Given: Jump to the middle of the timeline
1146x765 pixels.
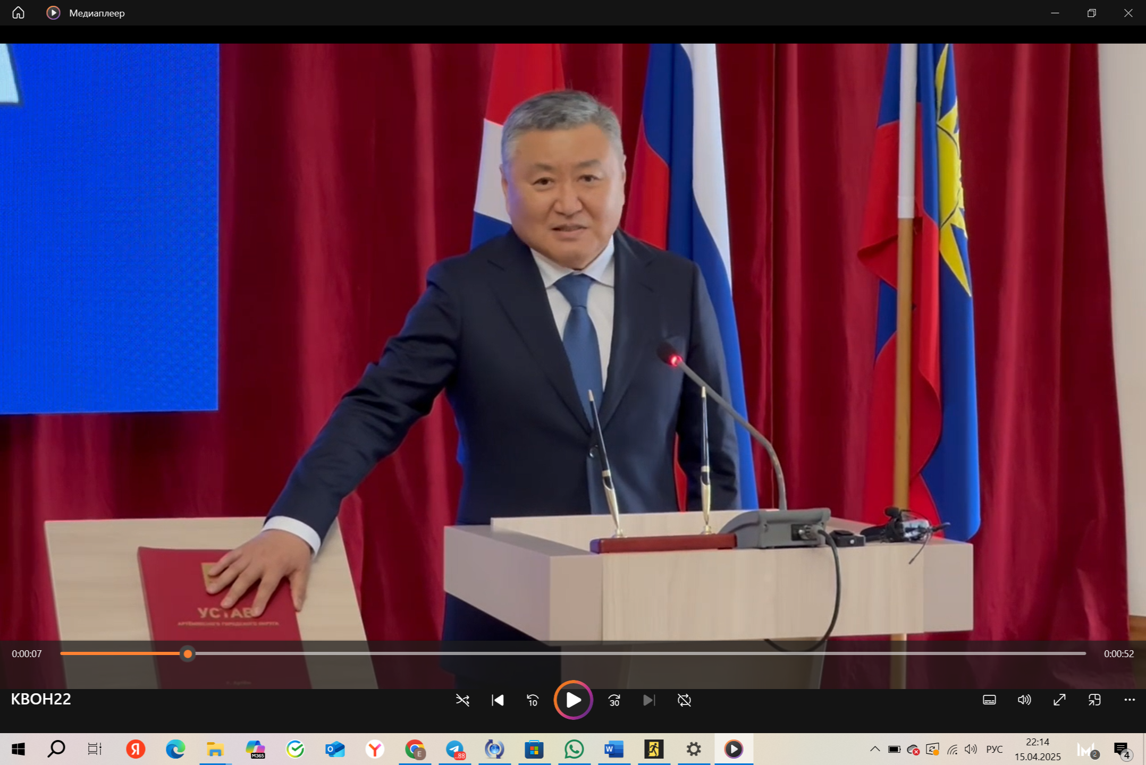Looking at the screenshot, I should coord(573,653).
